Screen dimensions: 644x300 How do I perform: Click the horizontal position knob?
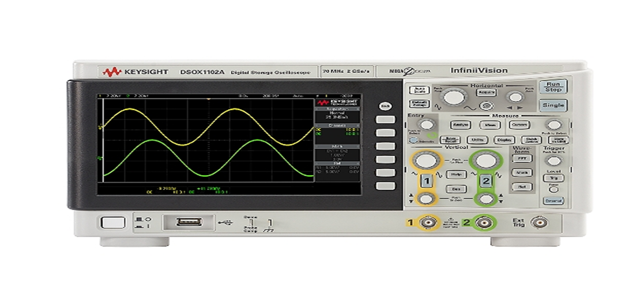pos(515,97)
